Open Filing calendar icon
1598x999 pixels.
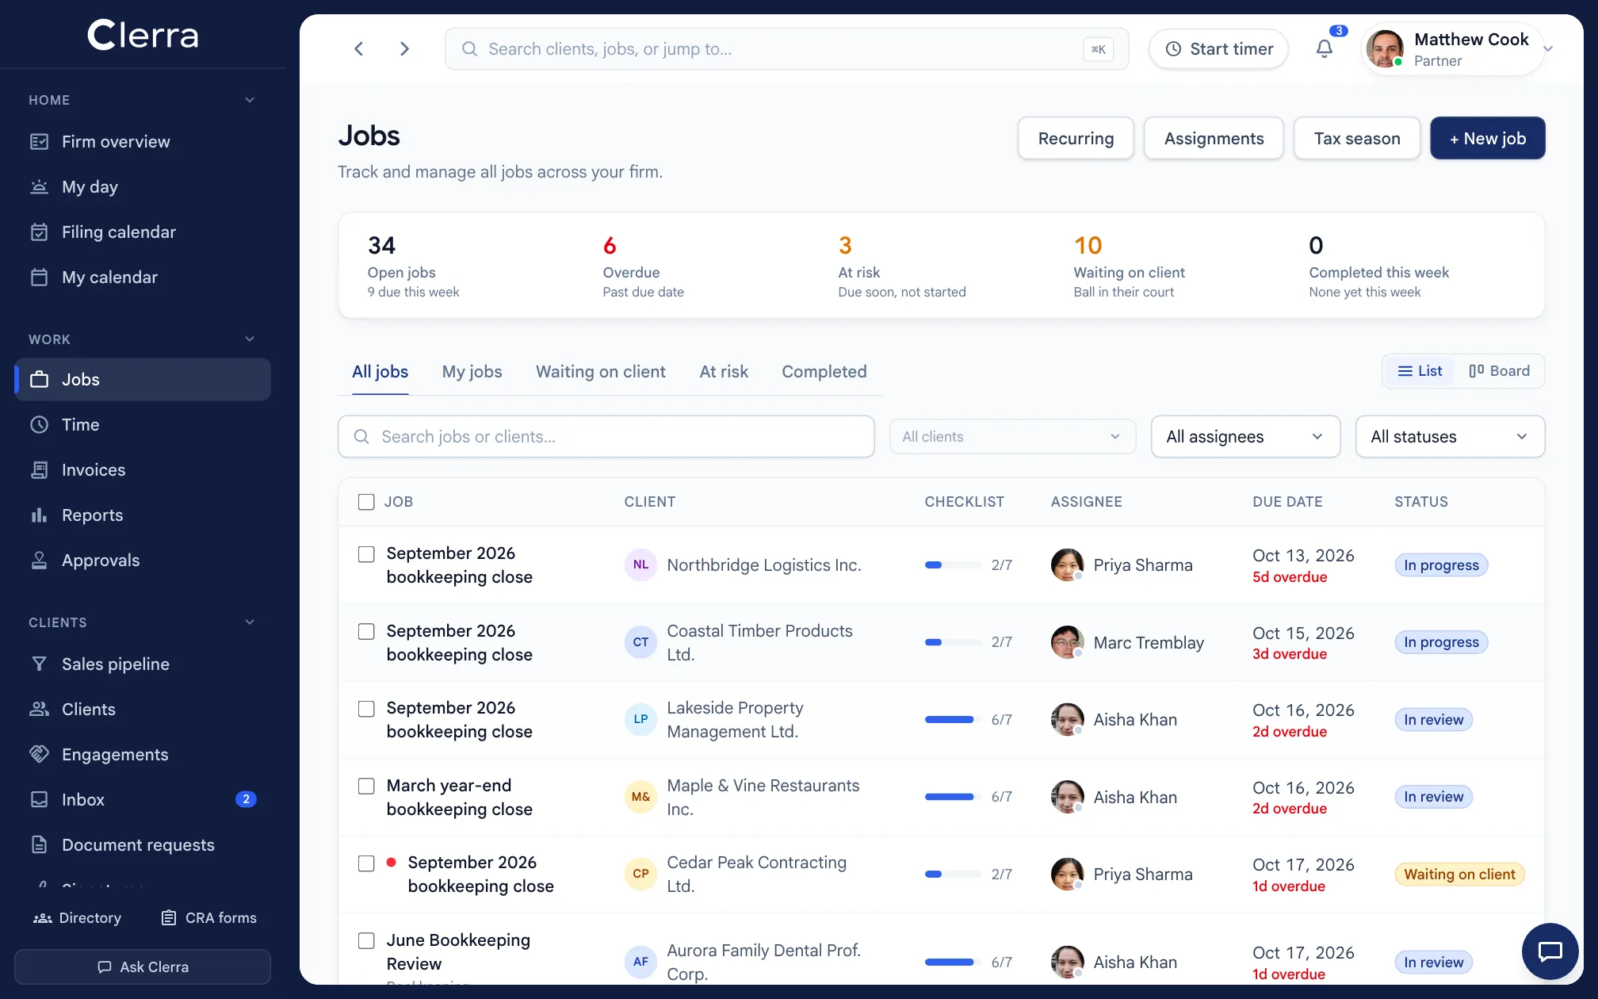[x=39, y=232]
